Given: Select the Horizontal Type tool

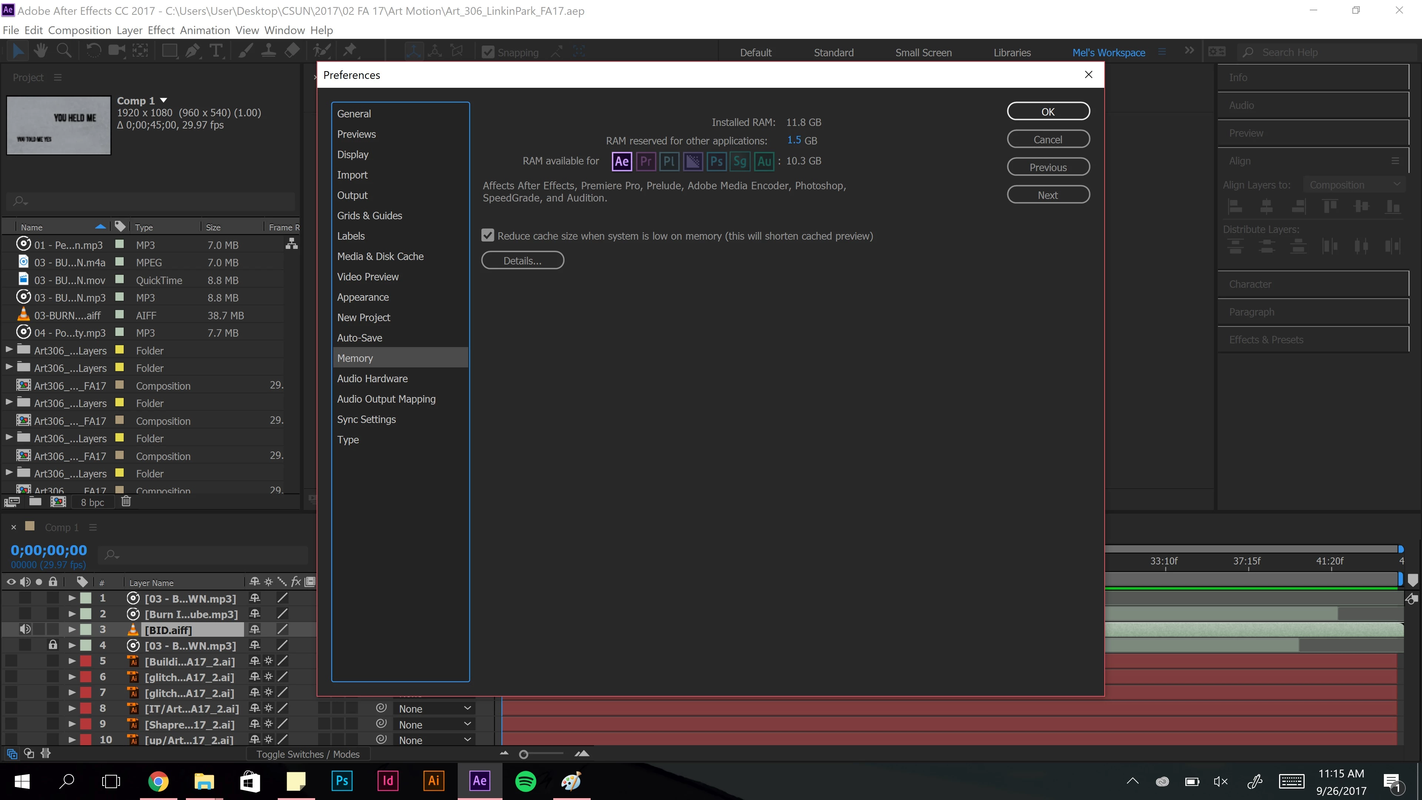Looking at the screenshot, I should (x=216, y=51).
